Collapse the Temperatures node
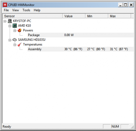136x131 pixels. tap(15, 45)
